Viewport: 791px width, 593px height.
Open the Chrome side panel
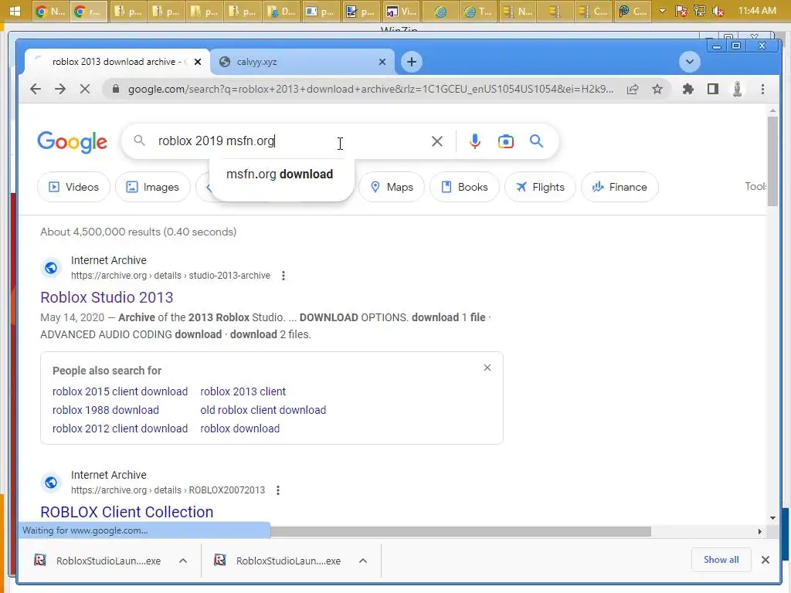tap(712, 90)
